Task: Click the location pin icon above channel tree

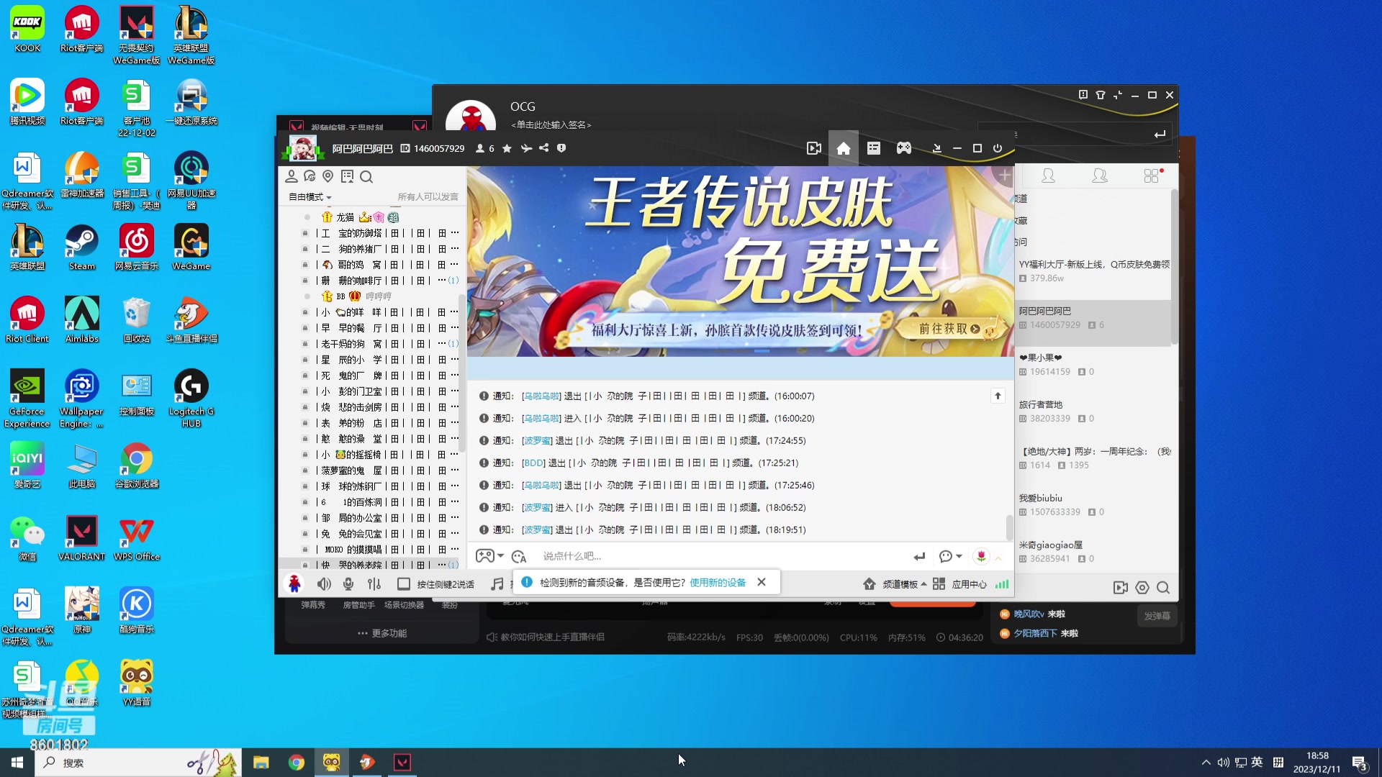Action: click(328, 176)
